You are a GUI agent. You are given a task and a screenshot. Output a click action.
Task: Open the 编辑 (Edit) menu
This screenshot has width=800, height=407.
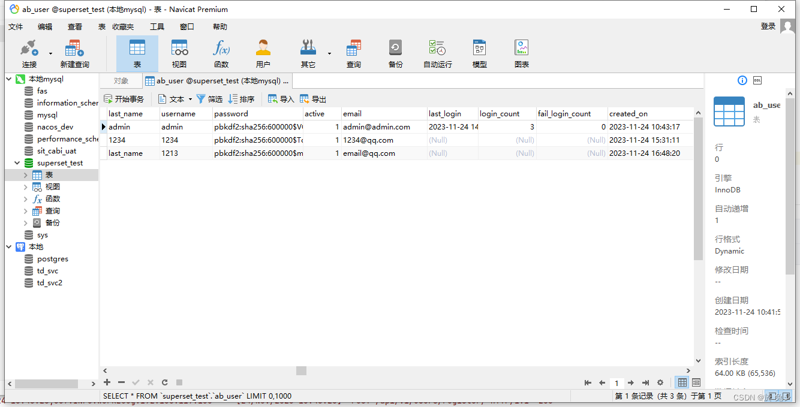(45, 26)
